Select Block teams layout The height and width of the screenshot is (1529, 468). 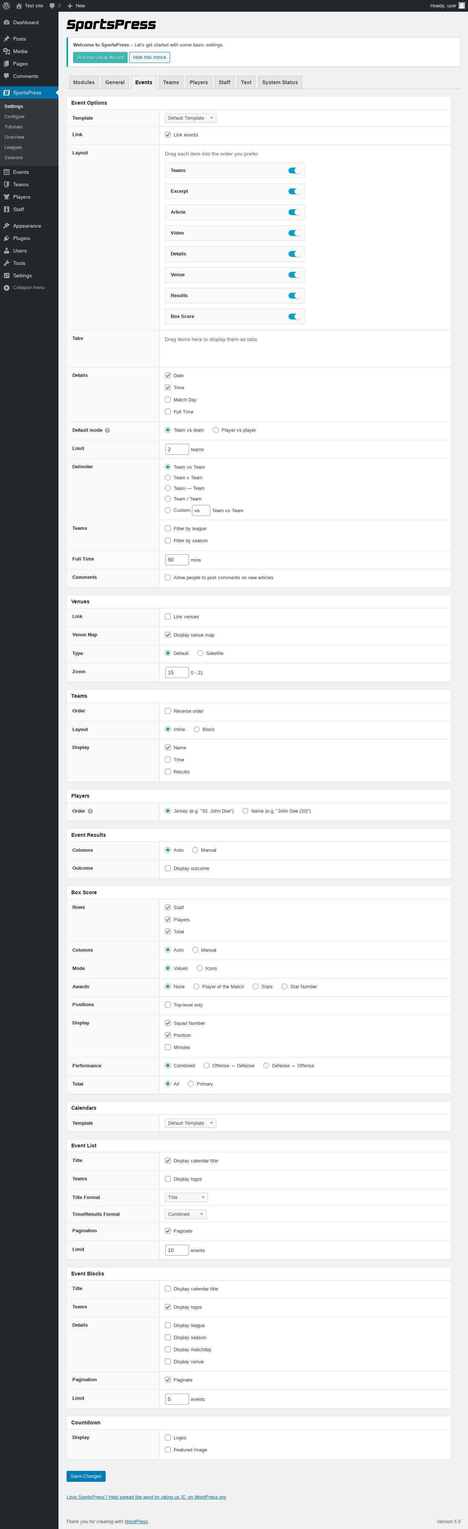tap(197, 729)
